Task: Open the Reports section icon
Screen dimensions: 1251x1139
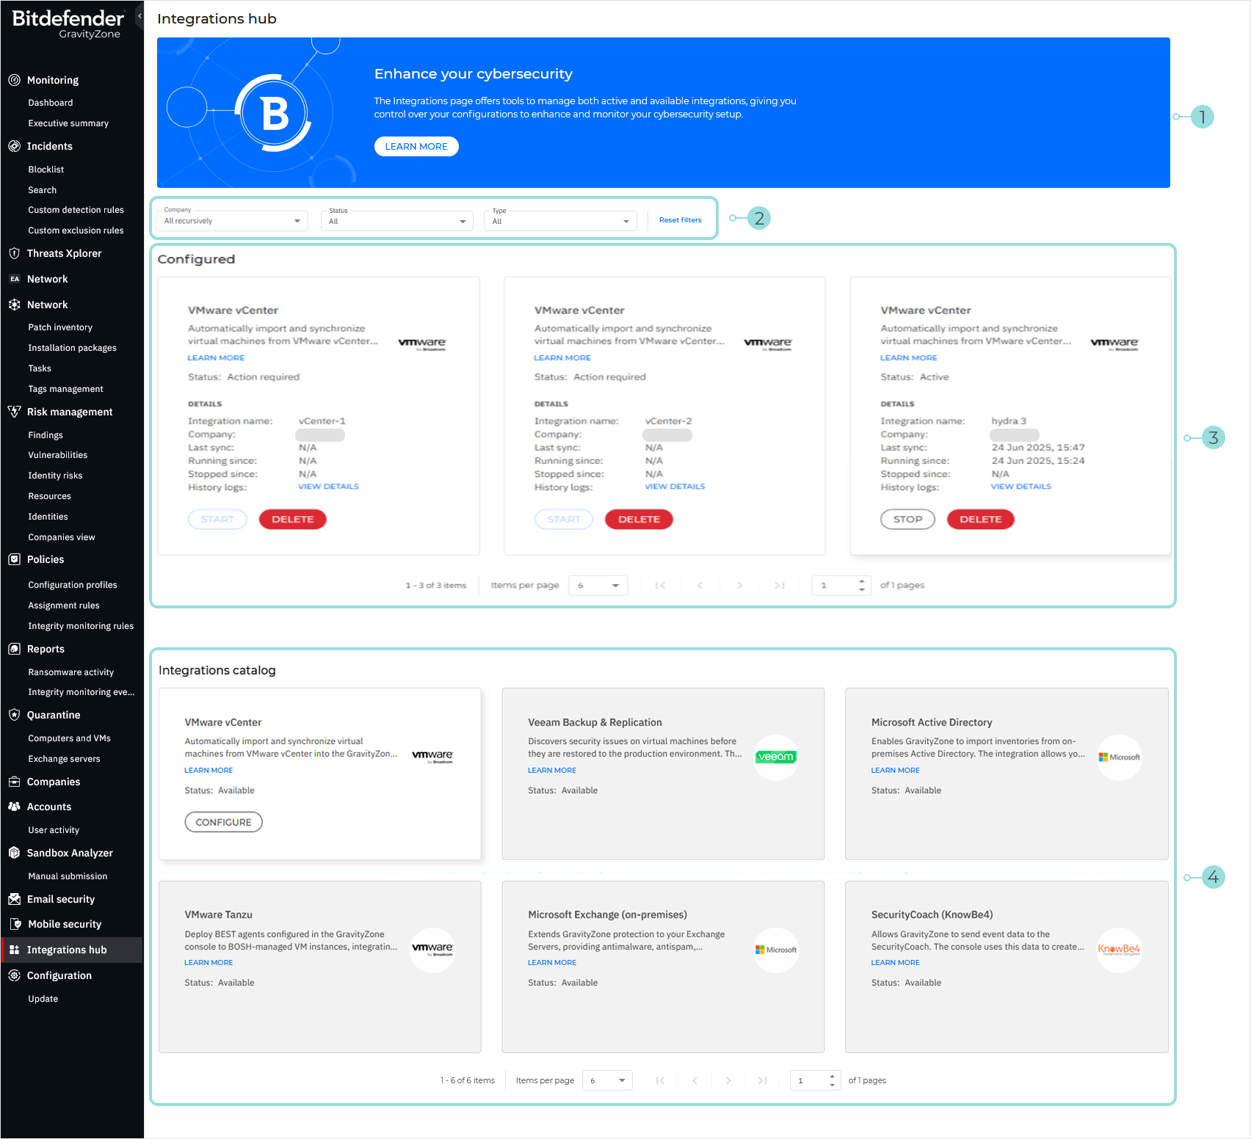Action: click(15, 649)
